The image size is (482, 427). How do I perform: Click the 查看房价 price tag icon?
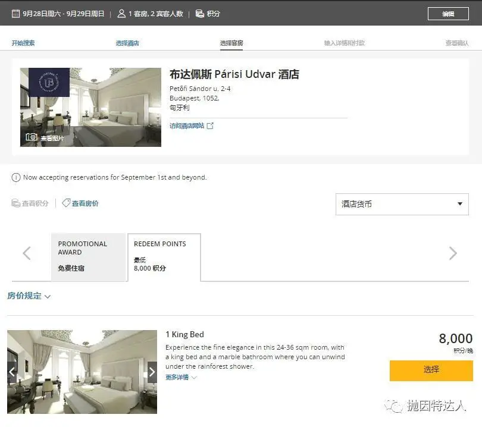[x=66, y=203]
